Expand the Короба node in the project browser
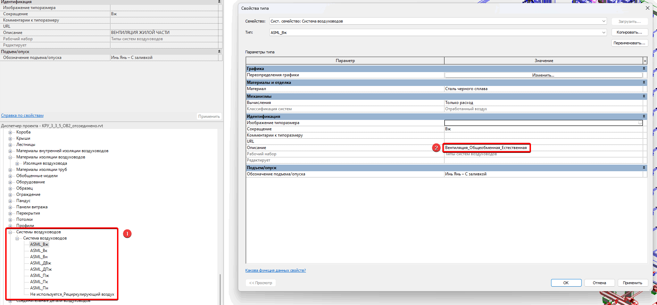This screenshot has width=657, height=305. (x=10, y=132)
